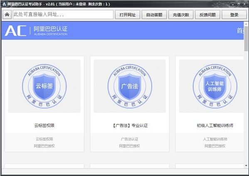The width and height of the screenshot is (249, 176).
Task: Click the scrollbar down arrow
Action: coord(246,166)
